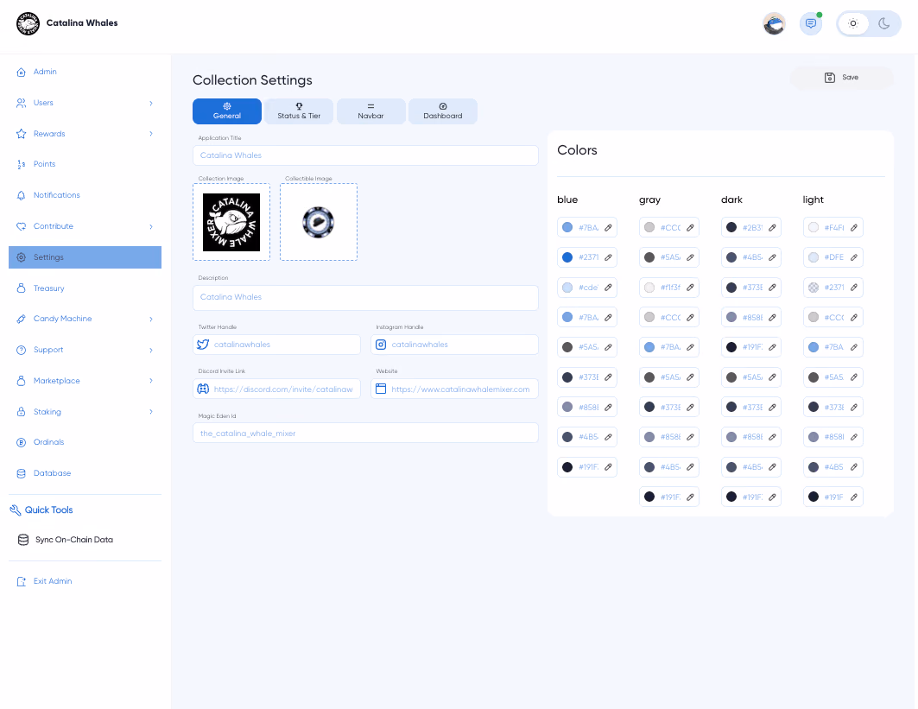Image resolution: width=918 pixels, height=709 pixels.
Task: Click eyedropper for gray #f1f3f color
Action: (690, 288)
